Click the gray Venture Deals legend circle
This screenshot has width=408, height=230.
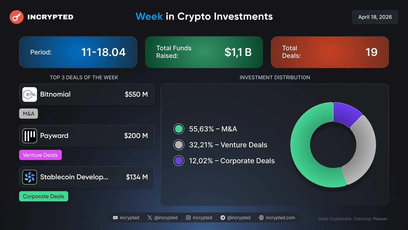point(179,145)
